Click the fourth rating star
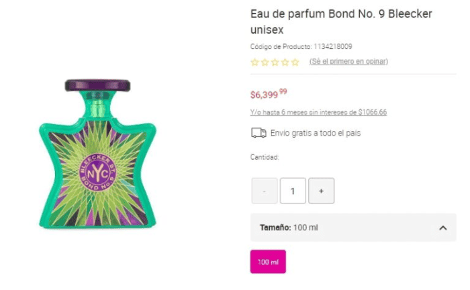 (x=285, y=62)
